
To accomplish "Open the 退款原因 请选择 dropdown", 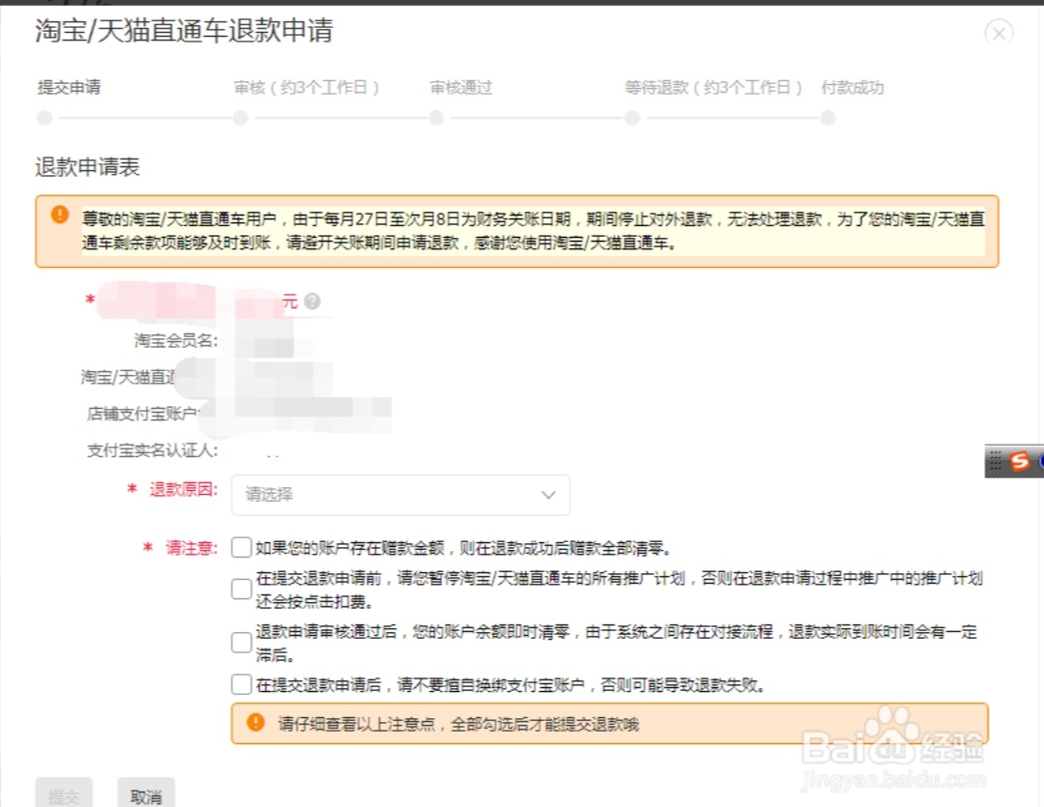I will click(x=399, y=495).
